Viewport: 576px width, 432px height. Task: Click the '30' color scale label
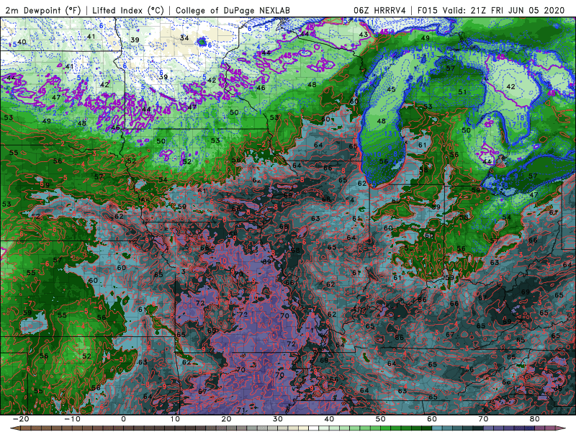click(x=278, y=419)
